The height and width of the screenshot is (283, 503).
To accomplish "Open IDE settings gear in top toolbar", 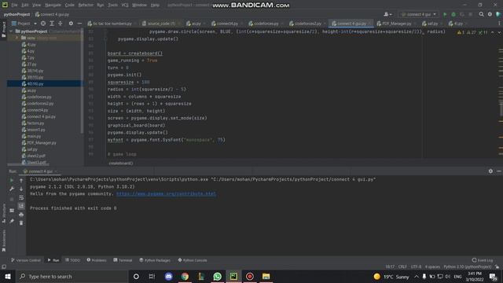I will tap(490, 14).
